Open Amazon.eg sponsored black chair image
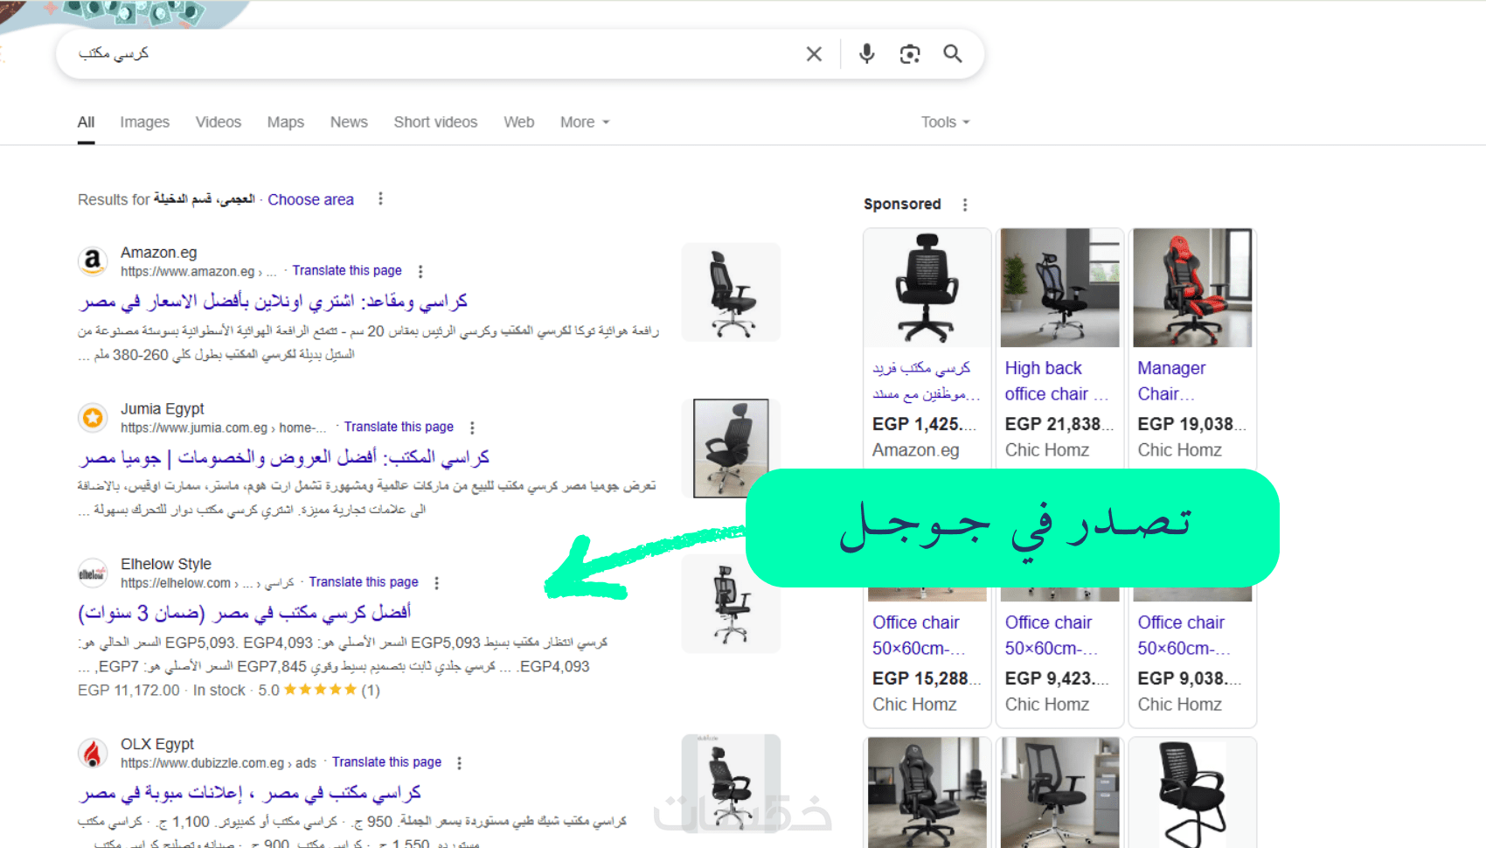This screenshot has height=848, width=1486. click(927, 288)
